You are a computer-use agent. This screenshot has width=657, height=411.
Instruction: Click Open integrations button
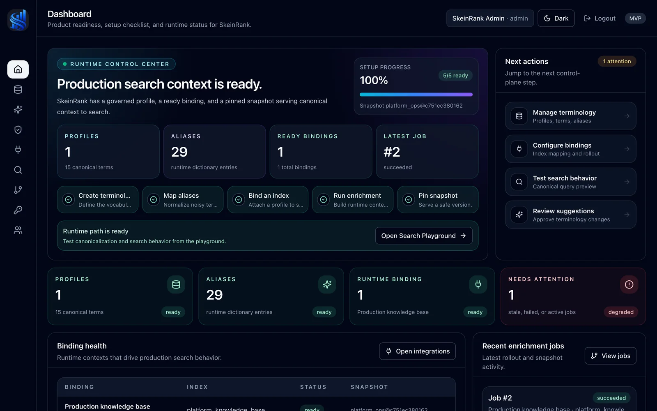(x=418, y=351)
